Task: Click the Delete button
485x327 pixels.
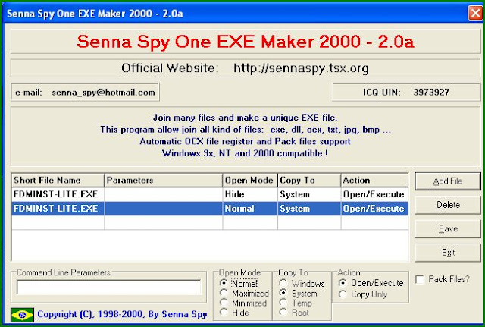Action: tap(448, 205)
